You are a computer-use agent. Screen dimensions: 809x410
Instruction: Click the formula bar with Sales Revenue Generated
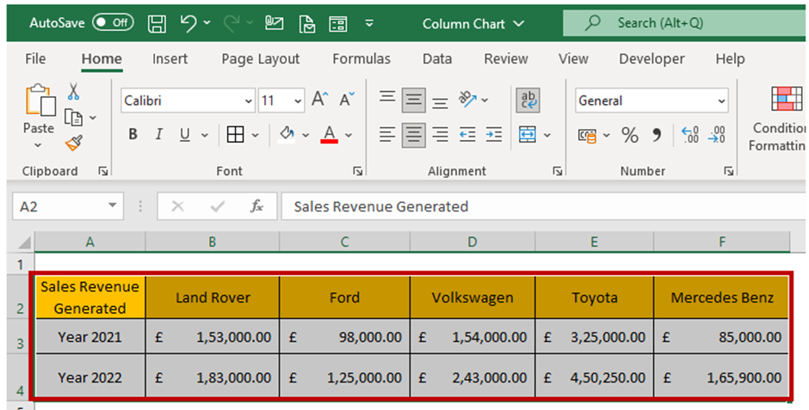pos(544,206)
